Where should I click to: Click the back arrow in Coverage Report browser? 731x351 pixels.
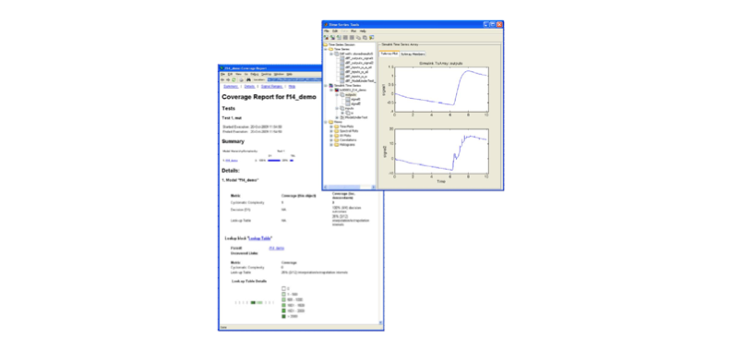pyautogui.click(x=222, y=79)
